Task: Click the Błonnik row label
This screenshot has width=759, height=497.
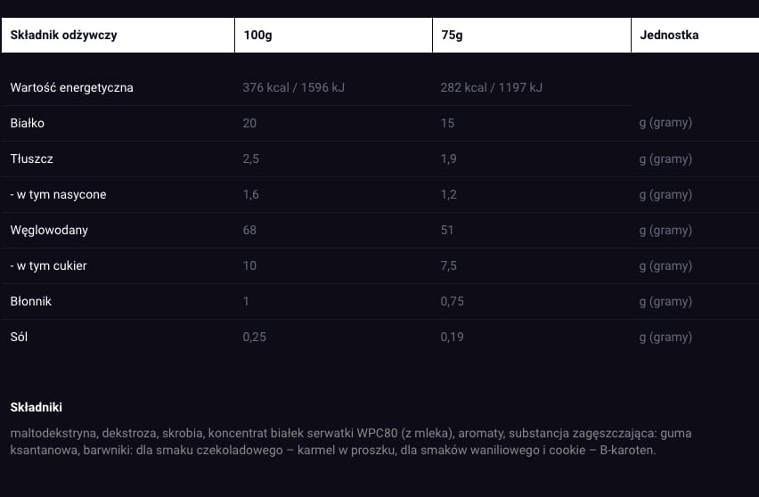Action: [x=30, y=301]
